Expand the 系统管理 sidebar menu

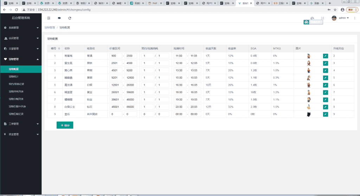pos(21,27)
